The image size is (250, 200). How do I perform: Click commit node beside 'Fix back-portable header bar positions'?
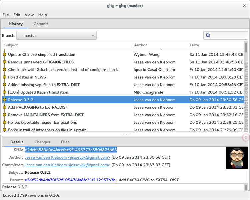4,122
